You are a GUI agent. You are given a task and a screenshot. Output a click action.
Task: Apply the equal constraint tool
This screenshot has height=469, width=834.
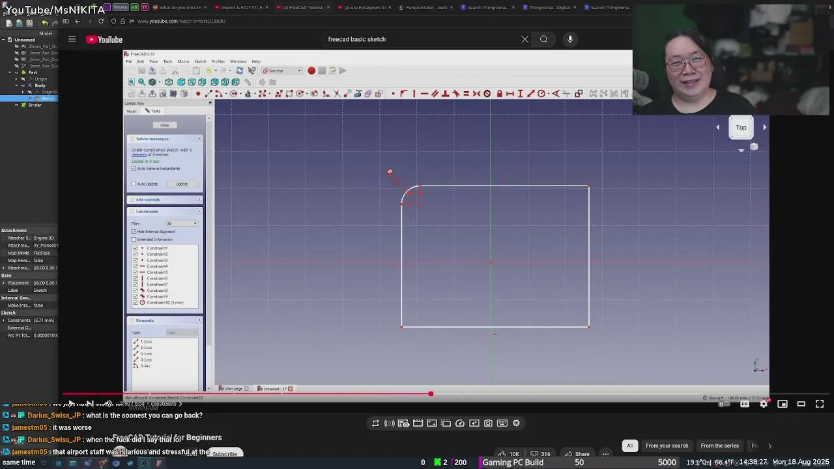click(x=466, y=94)
